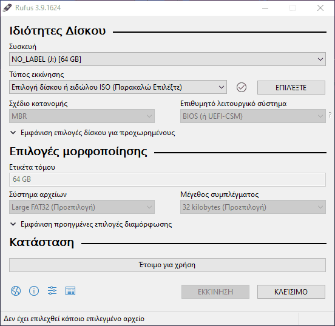Open the Συσκευή device dropdown

tap(167, 59)
